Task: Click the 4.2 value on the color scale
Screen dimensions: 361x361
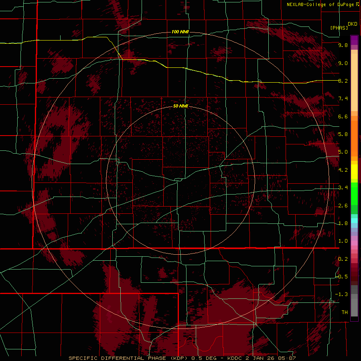Action: (343, 170)
